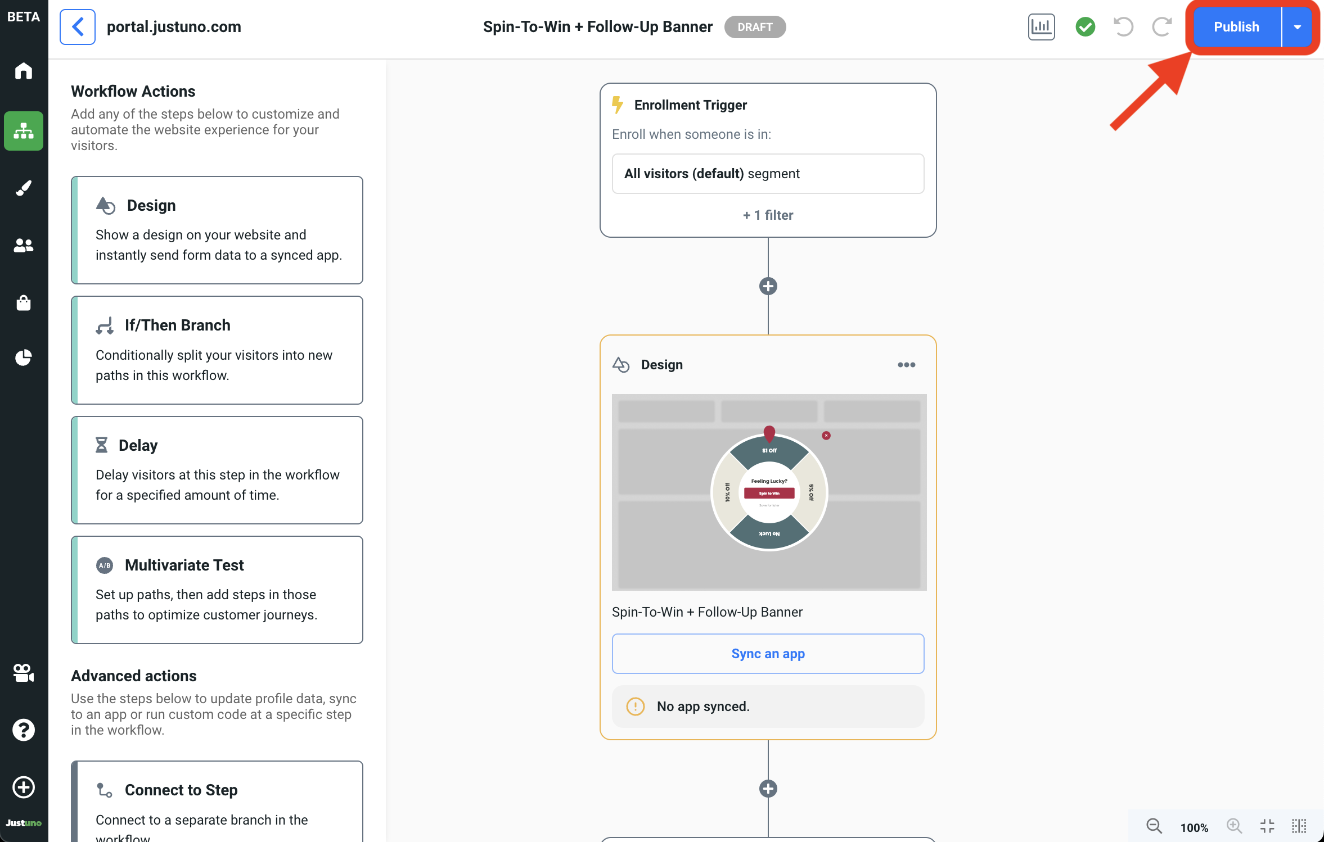Click the undo arrow icon

1123,27
